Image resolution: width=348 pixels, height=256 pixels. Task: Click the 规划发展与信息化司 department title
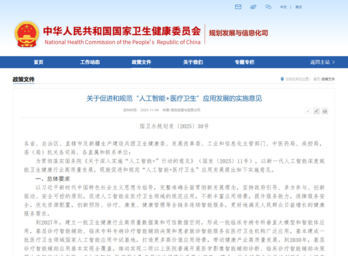tap(238, 34)
